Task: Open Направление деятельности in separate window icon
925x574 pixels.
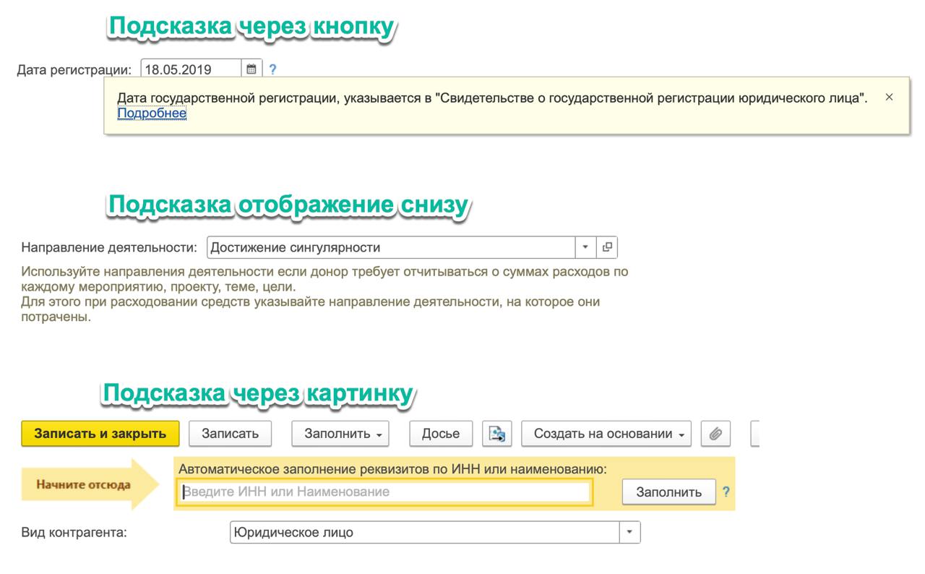Action: 608,247
